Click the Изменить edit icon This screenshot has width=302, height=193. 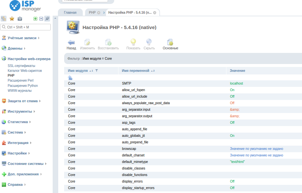[87, 42]
